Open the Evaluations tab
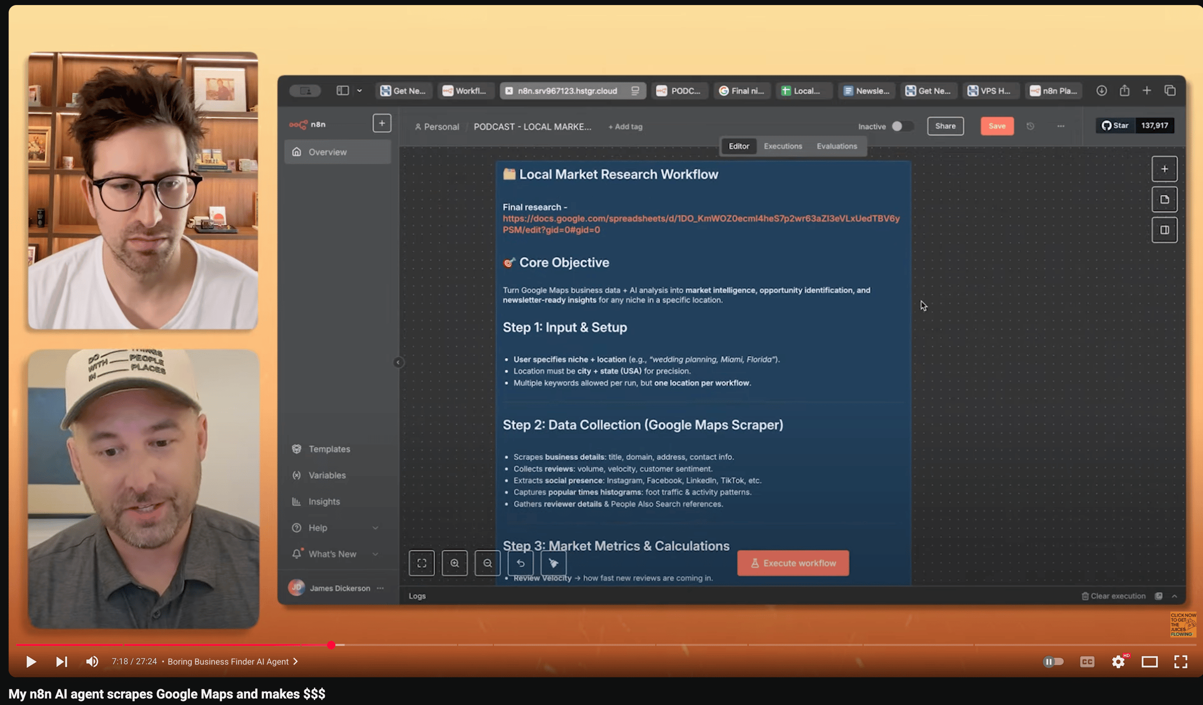Viewport: 1203px width, 705px height. point(837,146)
